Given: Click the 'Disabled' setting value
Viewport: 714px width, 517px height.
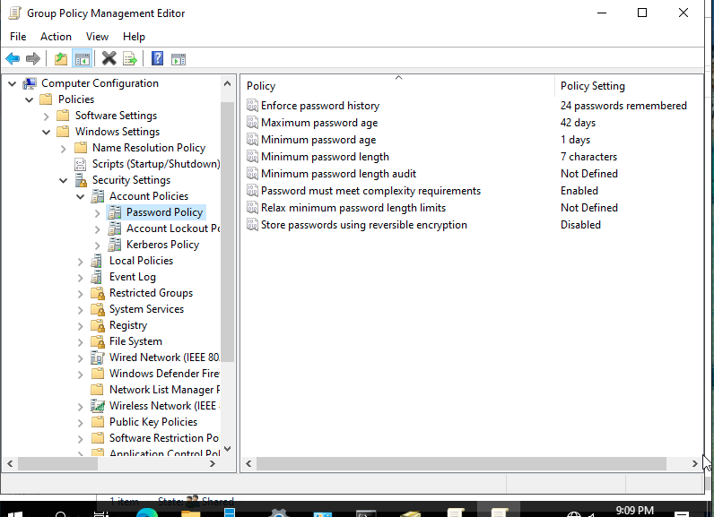Looking at the screenshot, I should click(580, 225).
